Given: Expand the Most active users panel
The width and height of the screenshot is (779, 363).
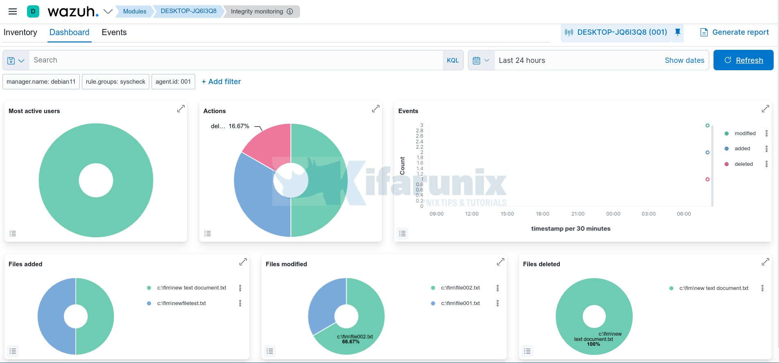Looking at the screenshot, I should click(x=181, y=109).
